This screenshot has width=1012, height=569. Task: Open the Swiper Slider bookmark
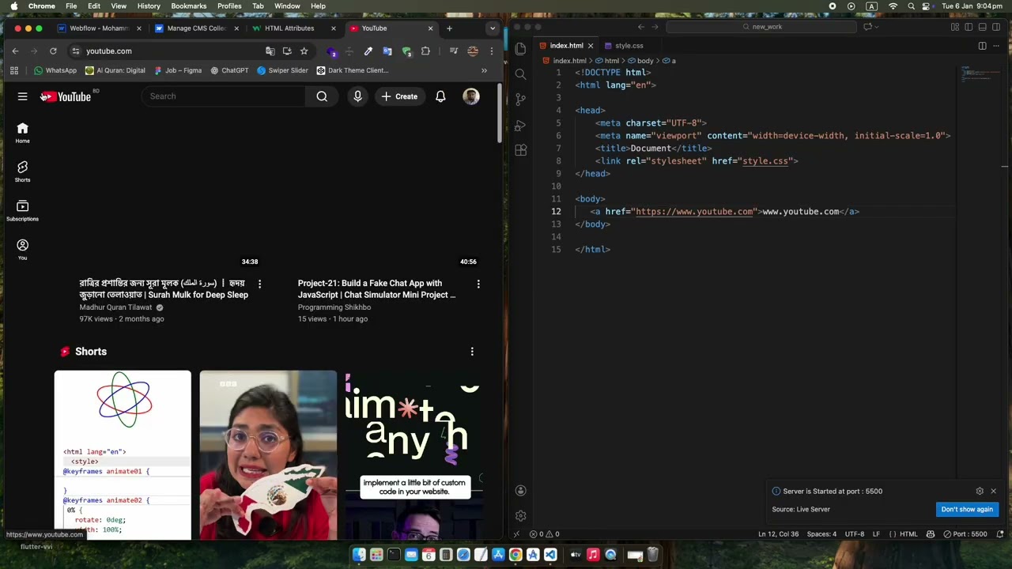click(282, 70)
